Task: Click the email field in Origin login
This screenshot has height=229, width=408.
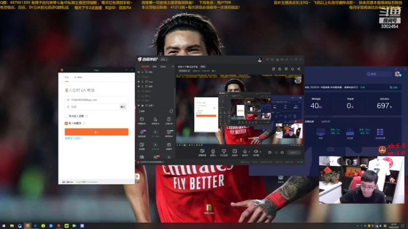Action: click(x=96, y=100)
